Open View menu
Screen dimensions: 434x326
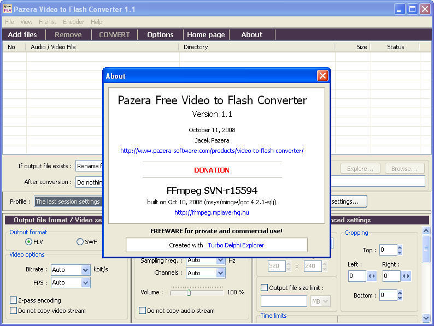[x=26, y=22]
